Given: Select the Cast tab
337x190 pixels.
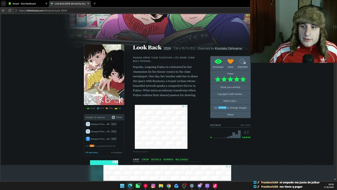Looking at the screenshot, I should (x=136, y=159).
